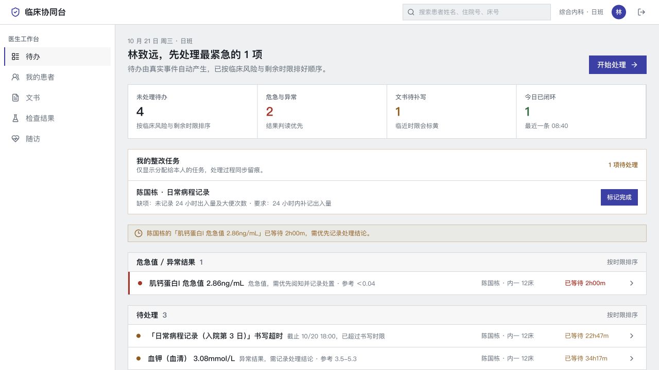Click the 待办 list icon in sidebar
659x370 pixels.
[15, 57]
